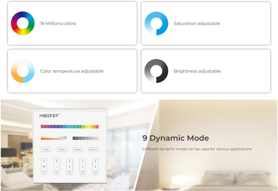Toggle the zone 3 switch
This screenshot has height=191, width=278.
(x=82, y=166)
